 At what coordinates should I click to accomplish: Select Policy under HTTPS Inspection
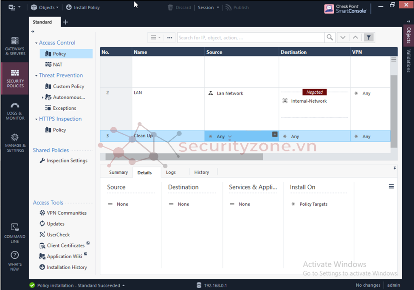56,130
